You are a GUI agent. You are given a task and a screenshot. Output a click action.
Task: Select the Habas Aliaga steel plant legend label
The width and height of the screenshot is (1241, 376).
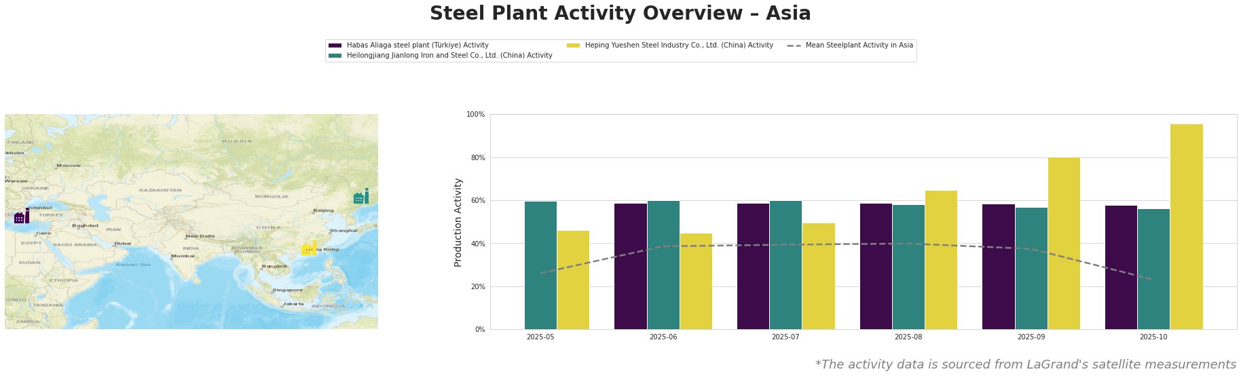[417, 45]
